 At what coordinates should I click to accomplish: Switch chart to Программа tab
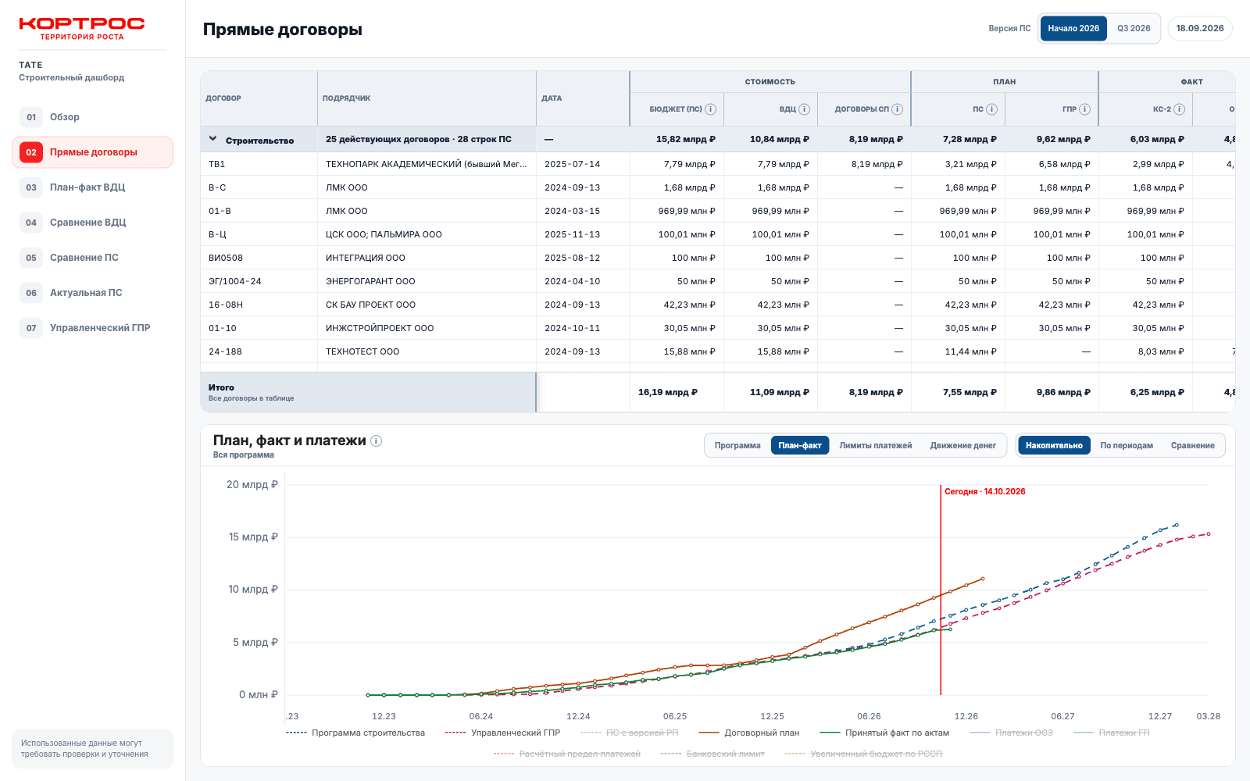[737, 445]
